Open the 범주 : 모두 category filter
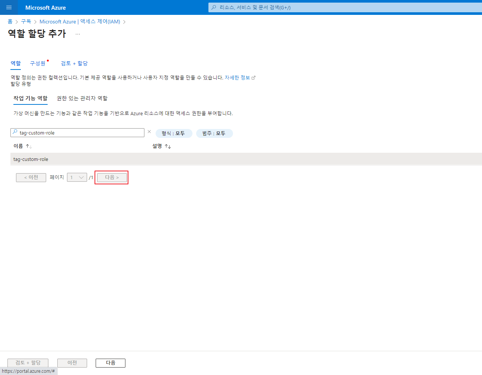Viewport: 482px width, 375px height. 214,133
